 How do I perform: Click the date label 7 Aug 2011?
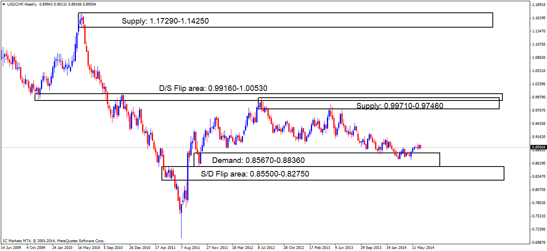(191, 247)
